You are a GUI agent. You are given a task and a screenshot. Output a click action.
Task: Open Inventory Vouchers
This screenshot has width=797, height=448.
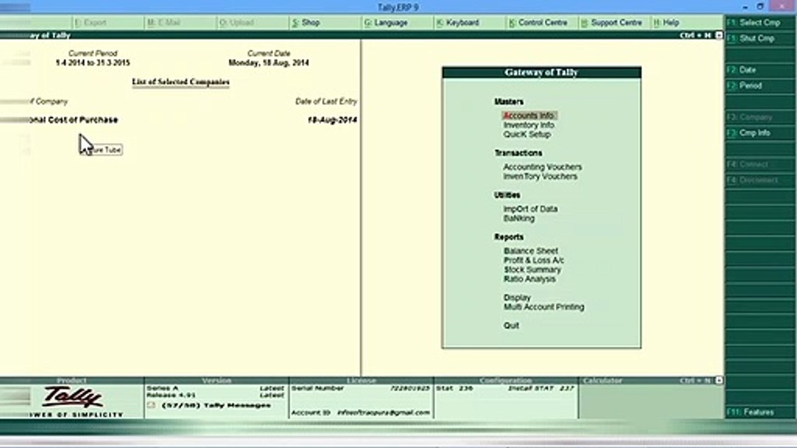[540, 177]
